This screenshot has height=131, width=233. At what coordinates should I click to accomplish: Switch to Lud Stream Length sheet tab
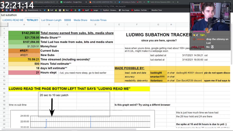point(51,20)
